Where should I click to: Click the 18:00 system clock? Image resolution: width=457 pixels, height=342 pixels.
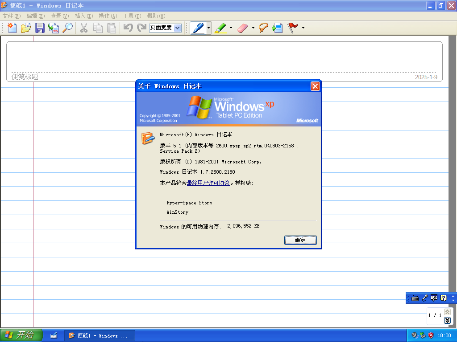pos(444,336)
